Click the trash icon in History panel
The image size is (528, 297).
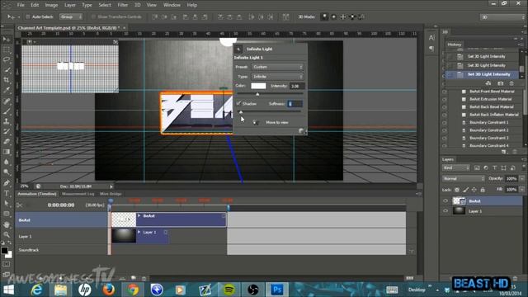click(511, 83)
